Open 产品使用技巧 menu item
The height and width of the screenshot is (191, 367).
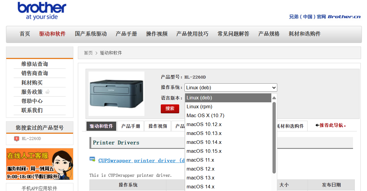192,34
